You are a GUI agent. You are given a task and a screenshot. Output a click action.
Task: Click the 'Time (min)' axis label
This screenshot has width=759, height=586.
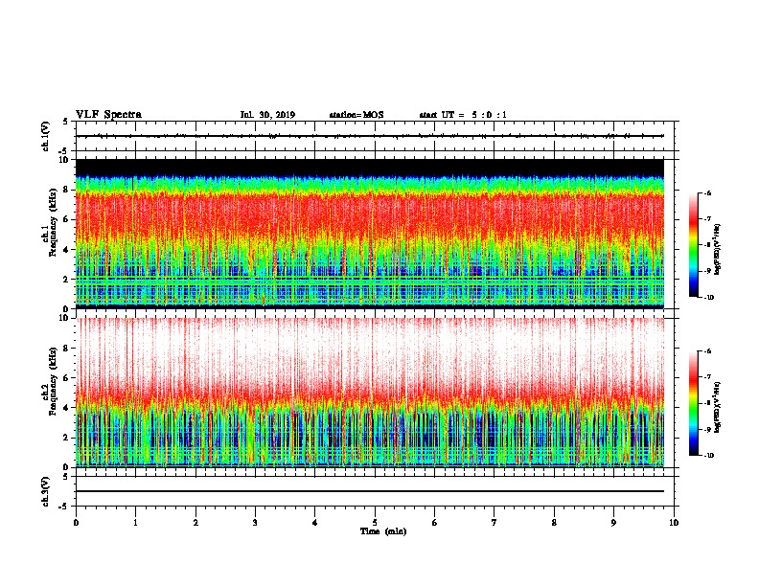click(x=383, y=531)
